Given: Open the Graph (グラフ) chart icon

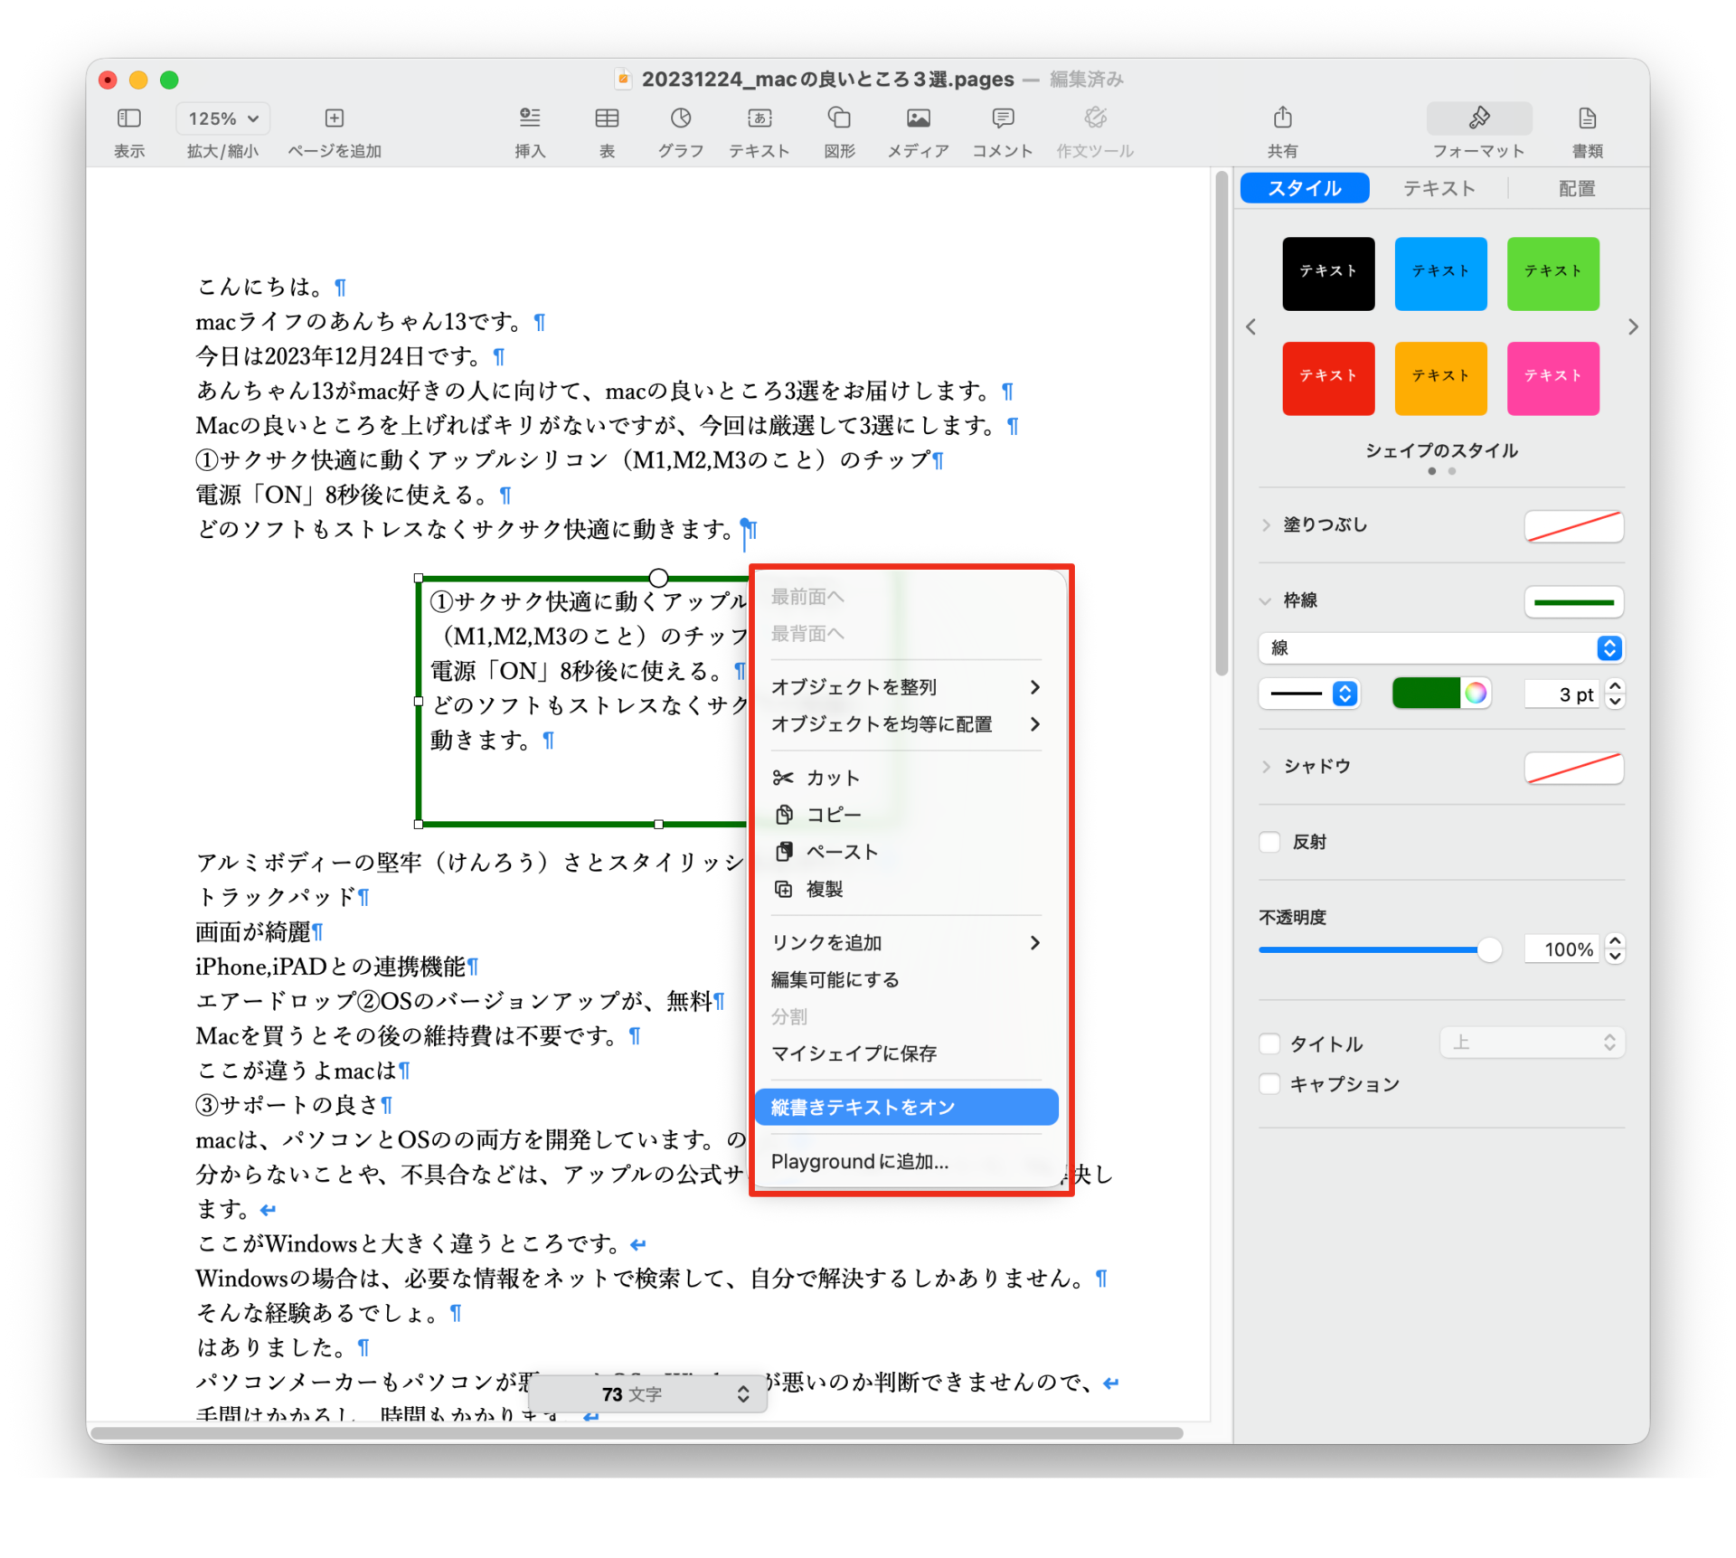Looking at the screenshot, I should coord(680,118).
